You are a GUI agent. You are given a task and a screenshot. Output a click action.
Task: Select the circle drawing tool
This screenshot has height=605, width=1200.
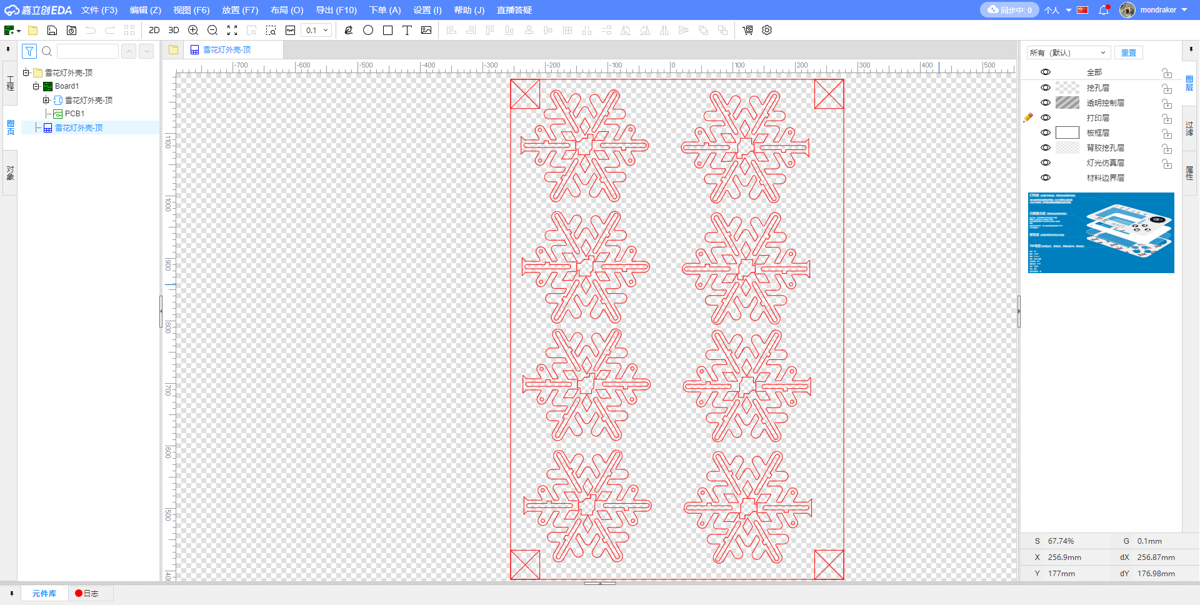(368, 30)
